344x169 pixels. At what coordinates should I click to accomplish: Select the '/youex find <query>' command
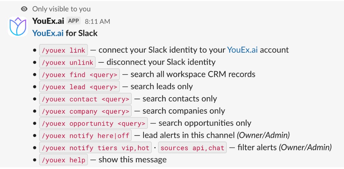79,74
